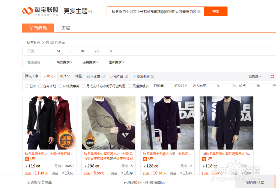This screenshot has width=276, height=188.
Task: Open the 发货地 dropdown
Action: (255, 76)
